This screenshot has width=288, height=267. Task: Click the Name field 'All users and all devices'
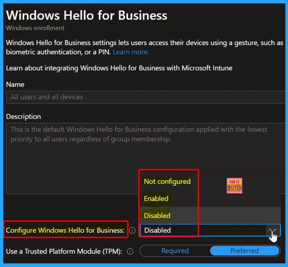click(145, 97)
